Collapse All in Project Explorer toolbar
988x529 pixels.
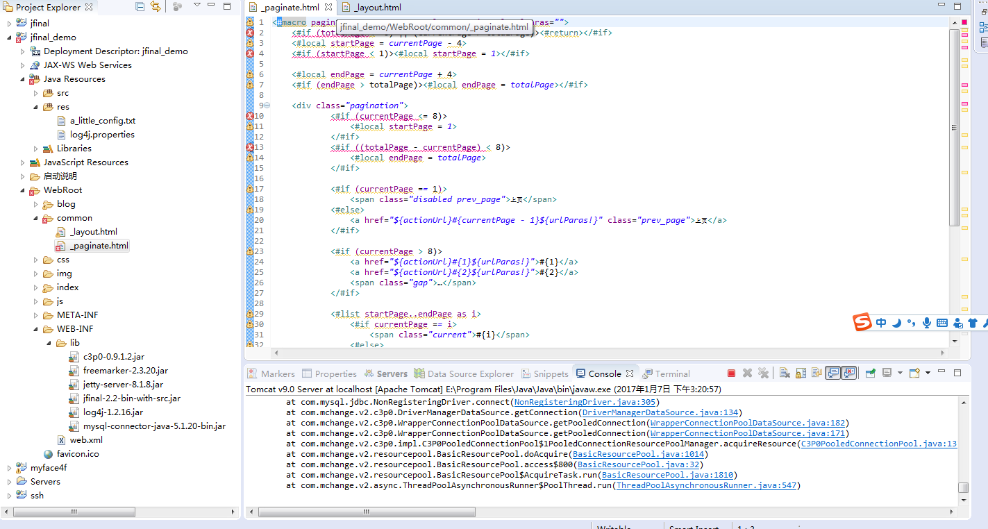[x=140, y=7]
